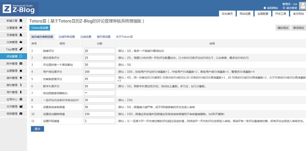This screenshot has height=151, width=306.
Task: Click the admin avatar picture
Action: (x=302, y=6)
